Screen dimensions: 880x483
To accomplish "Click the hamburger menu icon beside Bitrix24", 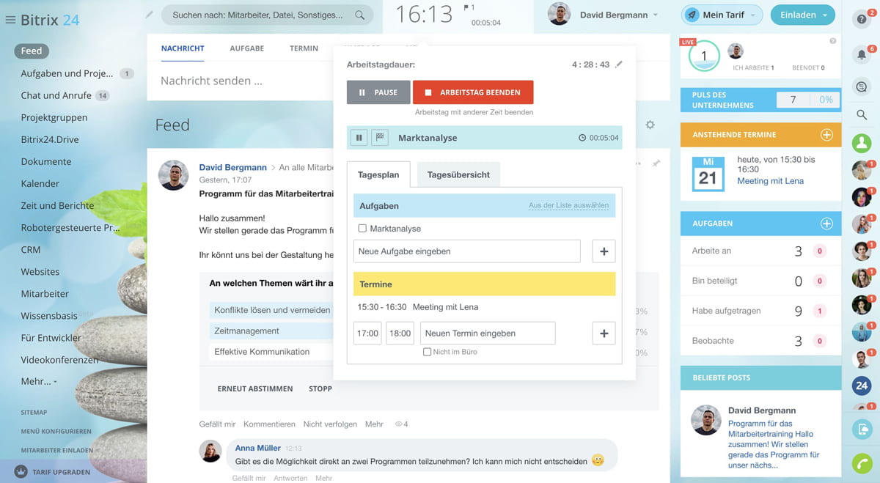I will 10,20.
